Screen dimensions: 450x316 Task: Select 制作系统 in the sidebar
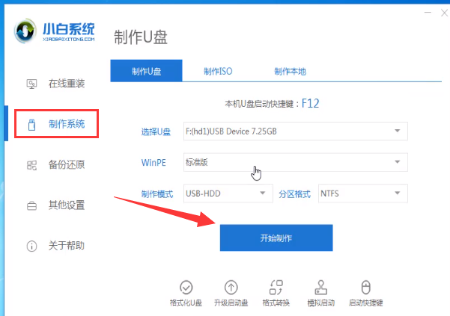(x=57, y=124)
